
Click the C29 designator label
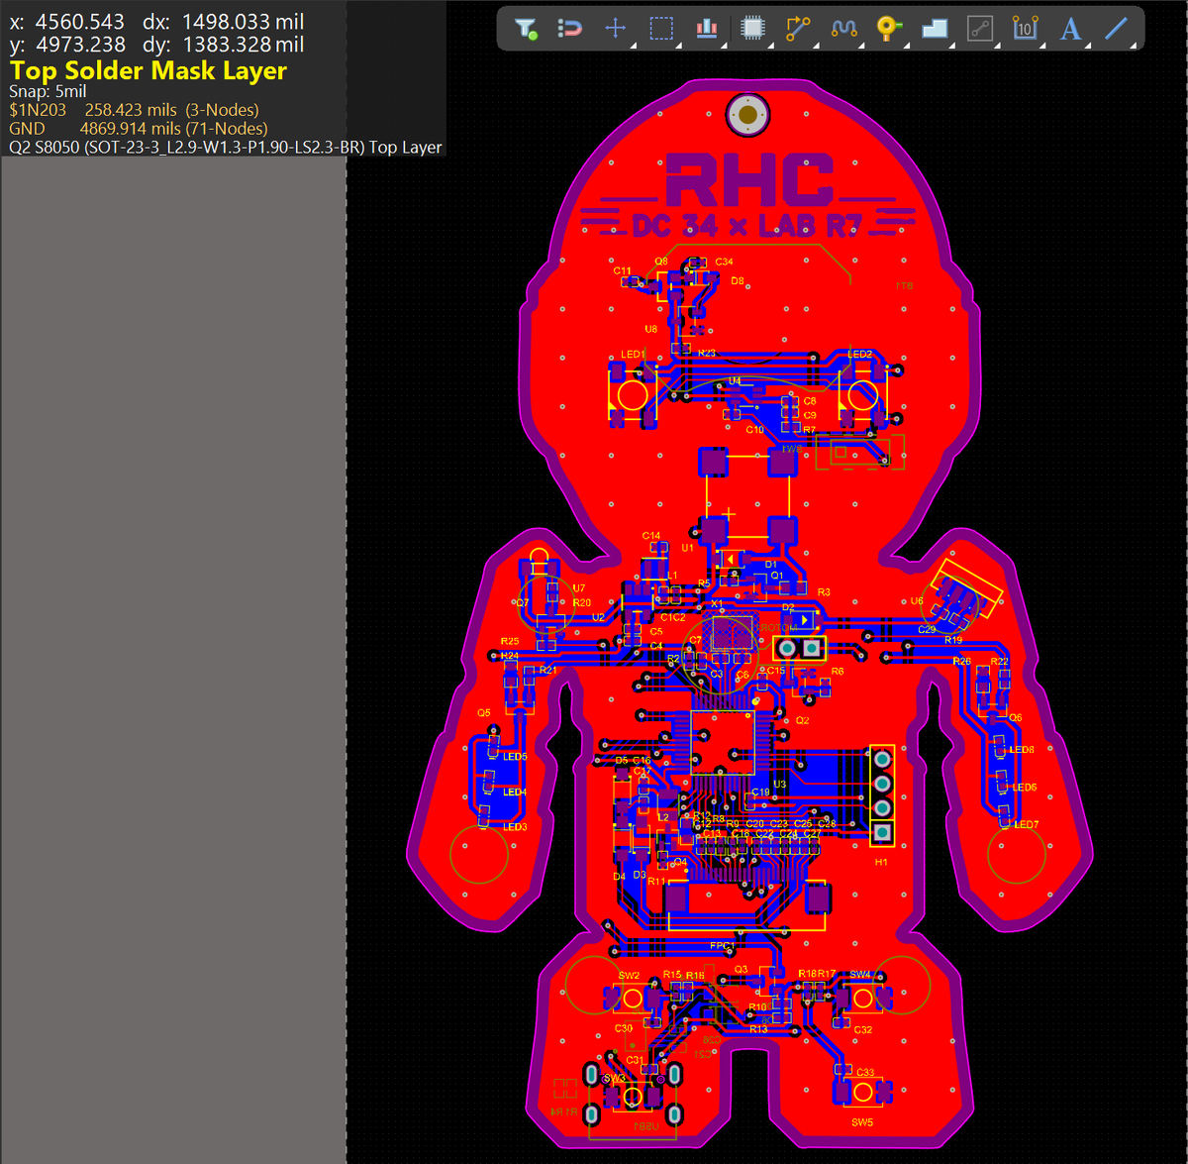tap(927, 629)
